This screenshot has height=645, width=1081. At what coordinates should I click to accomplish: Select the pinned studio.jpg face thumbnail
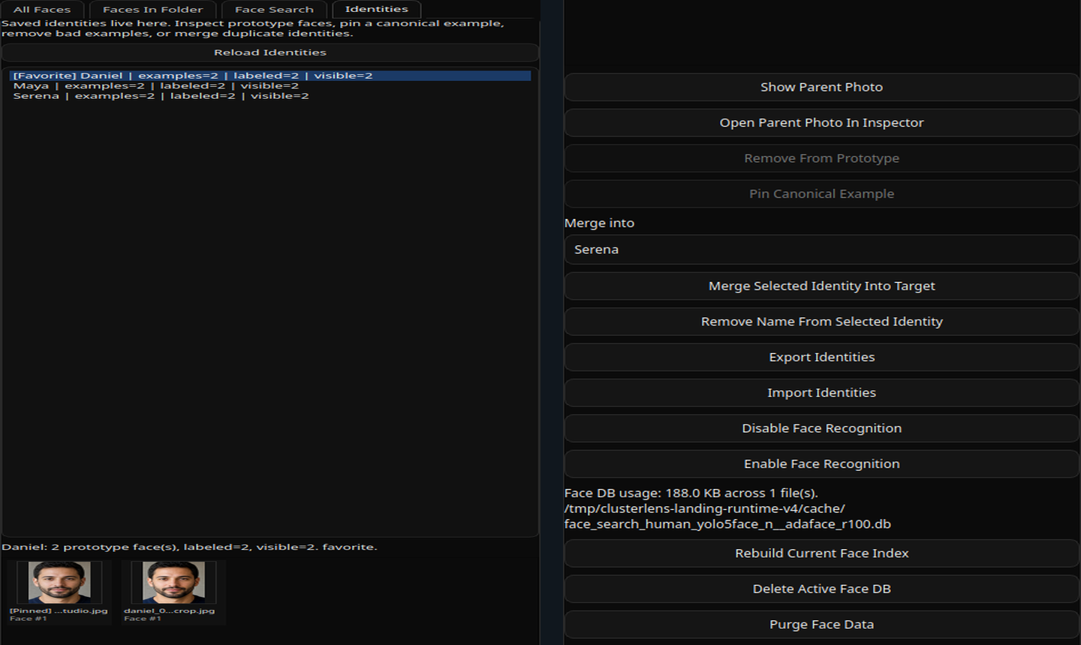pyautogui.click(x=59, y=592)
